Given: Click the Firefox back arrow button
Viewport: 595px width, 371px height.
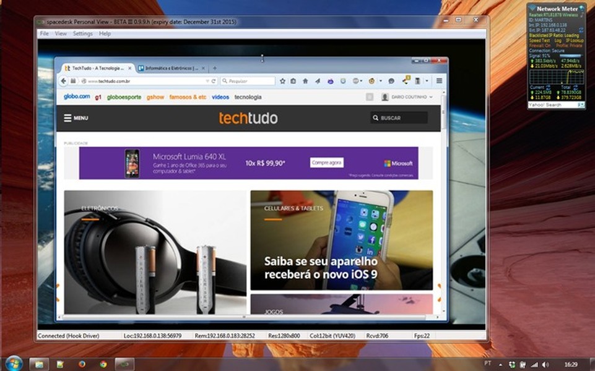Looking at the screenshot, I should tap(63, 81).
